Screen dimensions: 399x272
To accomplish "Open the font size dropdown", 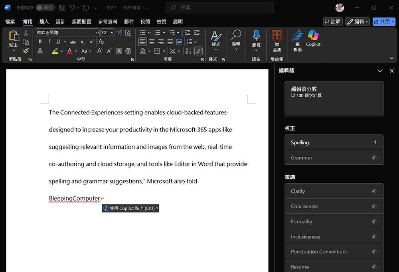I will coord(112,33).
